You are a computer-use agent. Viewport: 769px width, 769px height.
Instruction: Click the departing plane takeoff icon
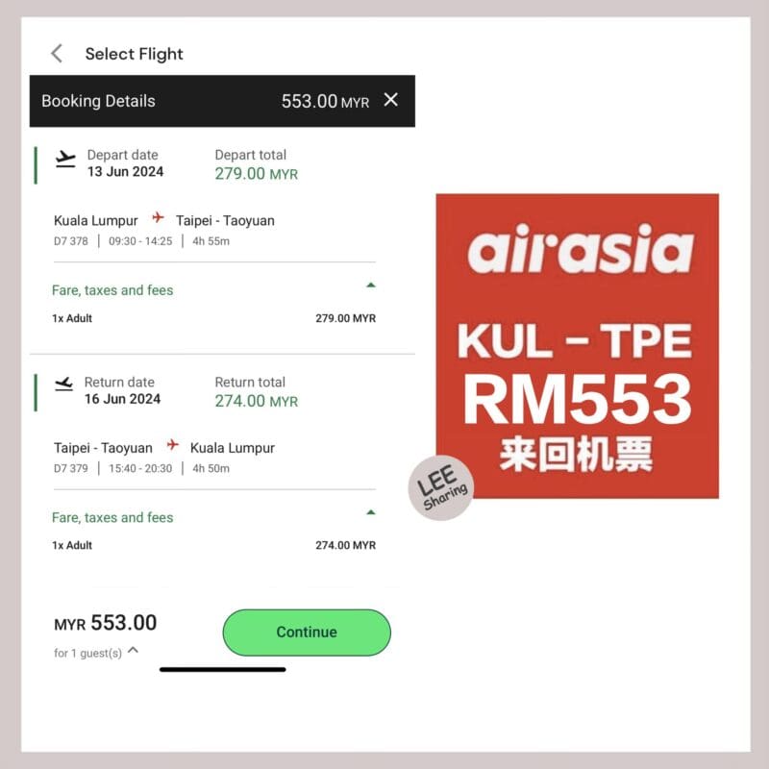click(65, 159)
